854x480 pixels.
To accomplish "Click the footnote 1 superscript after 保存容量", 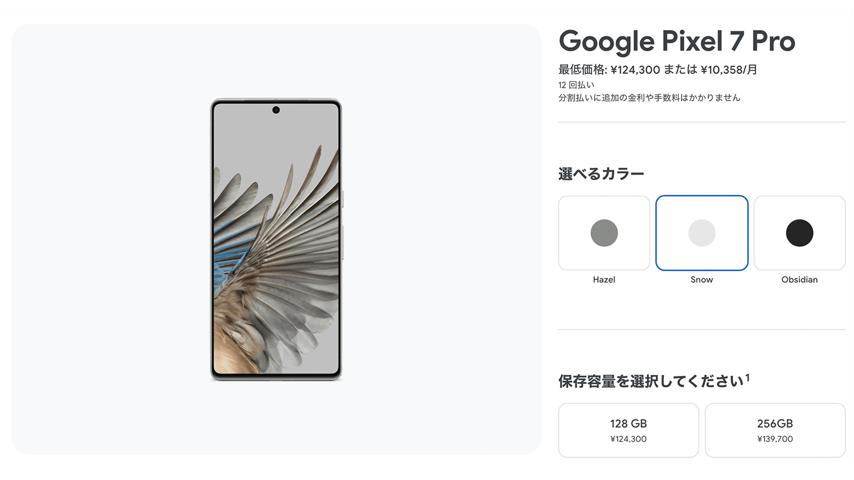I will (748, 377).
